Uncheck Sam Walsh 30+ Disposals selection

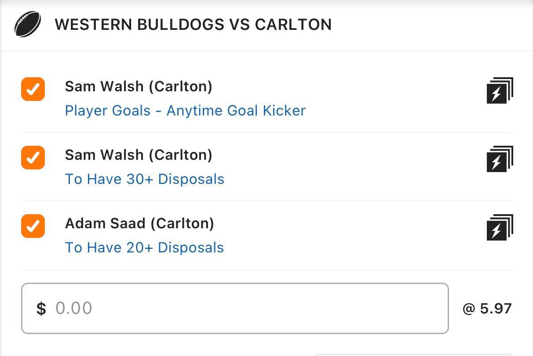click(x=33, y=158)
